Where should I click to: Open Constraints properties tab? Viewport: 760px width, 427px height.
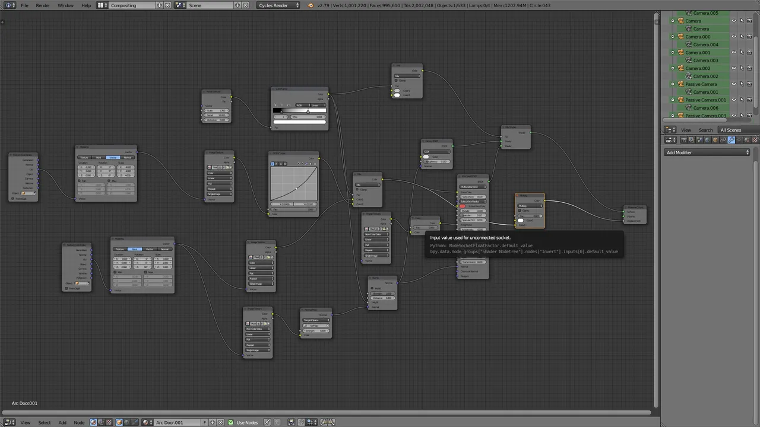[723, 140]
